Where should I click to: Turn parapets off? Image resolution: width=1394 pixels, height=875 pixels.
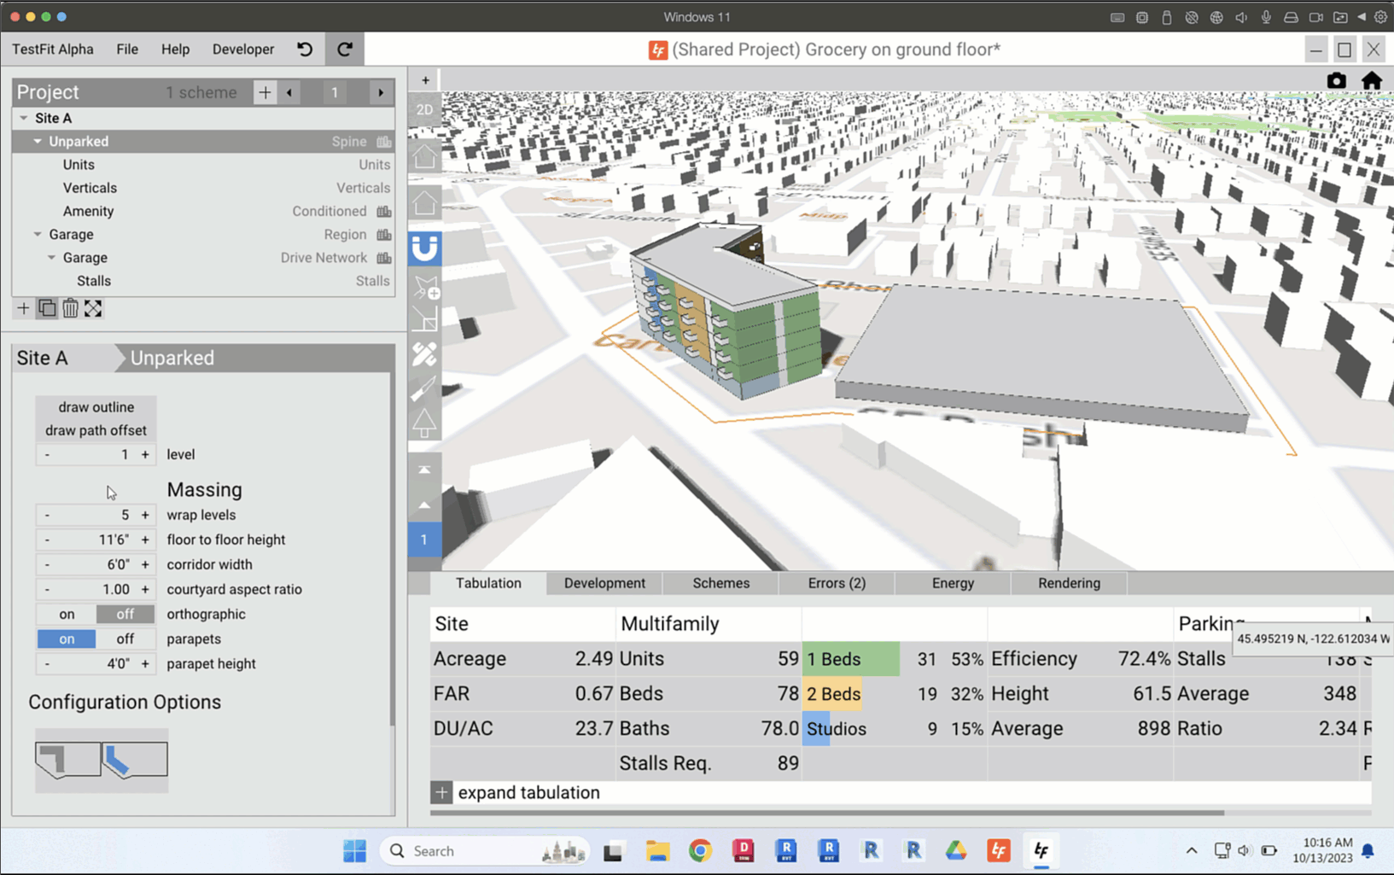pos(125,639)
